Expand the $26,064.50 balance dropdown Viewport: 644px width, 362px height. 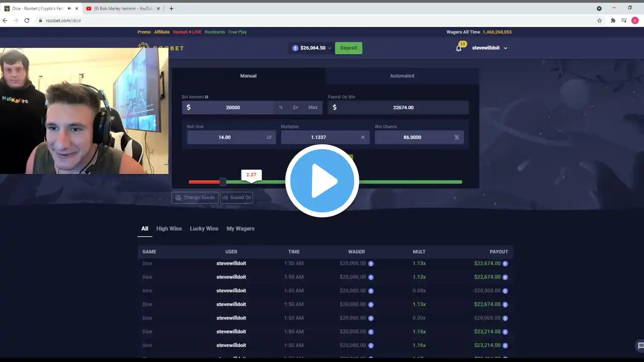point(330,48)
